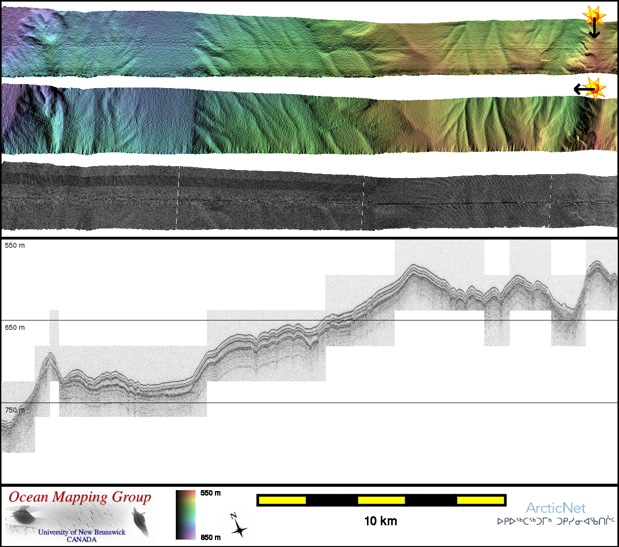619x547 pixels.
Task: Click the 550 m profile depth axis label
Action: tap(15, 245)
